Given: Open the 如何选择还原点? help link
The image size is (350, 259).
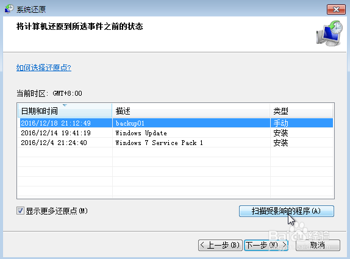Looking at the screenshot, I should click(x=44, y=68).
